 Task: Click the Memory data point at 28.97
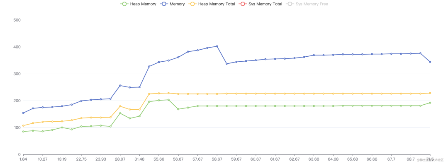[120, 86]
